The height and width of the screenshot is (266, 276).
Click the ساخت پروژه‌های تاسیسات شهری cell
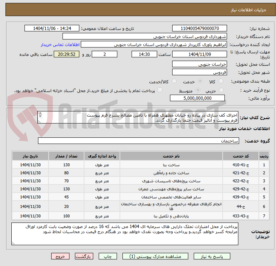point(171,181)
